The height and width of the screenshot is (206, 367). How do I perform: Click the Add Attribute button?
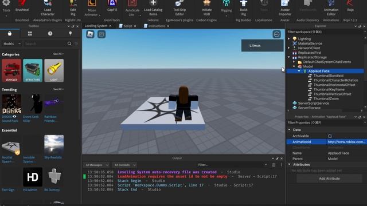click(x=329, y=179)
